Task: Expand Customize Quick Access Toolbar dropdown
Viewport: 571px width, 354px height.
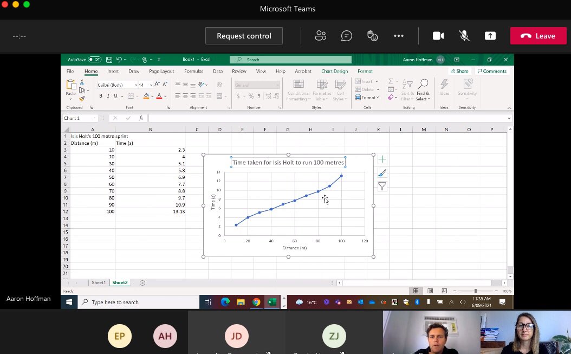Action: (x=159, y=60)
